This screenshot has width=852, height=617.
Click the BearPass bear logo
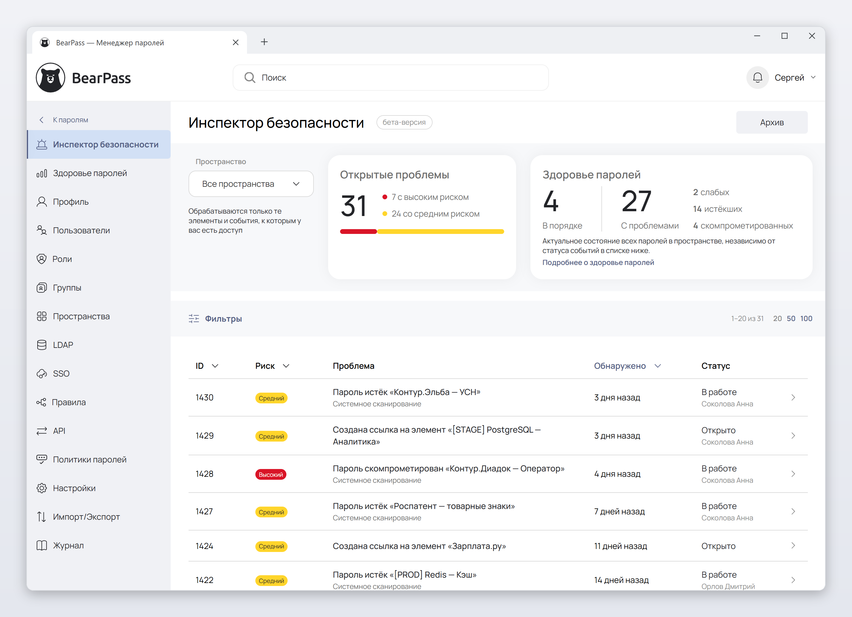50,78
